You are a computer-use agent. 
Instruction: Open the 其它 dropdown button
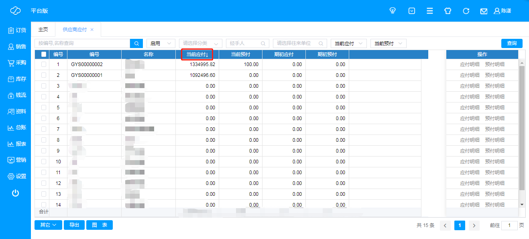pos(48,225)
